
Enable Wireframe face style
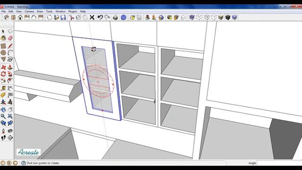click(207, 17)
